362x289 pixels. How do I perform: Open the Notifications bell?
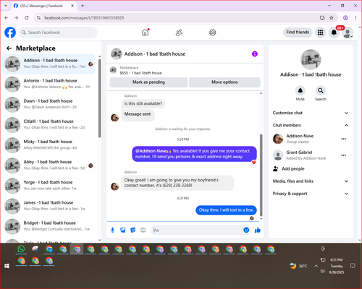coord(334,33)
